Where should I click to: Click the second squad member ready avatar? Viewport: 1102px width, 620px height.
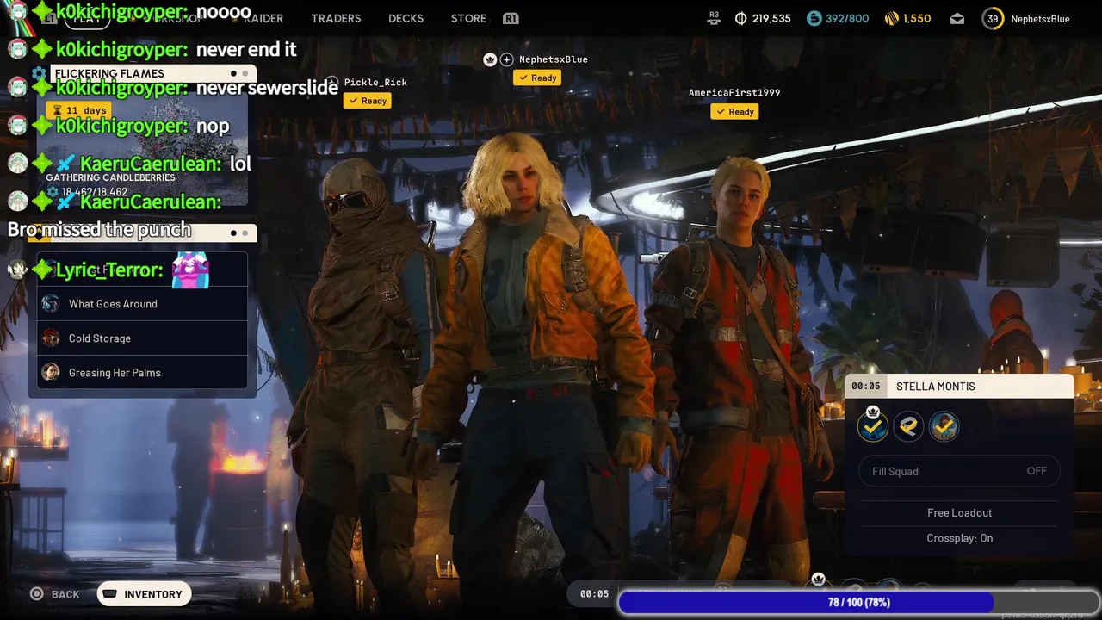pyautogui.click(x=908, y=426)
